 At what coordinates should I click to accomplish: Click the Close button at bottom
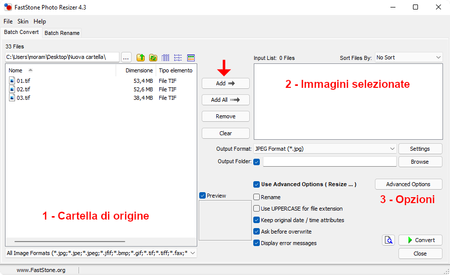420,254
